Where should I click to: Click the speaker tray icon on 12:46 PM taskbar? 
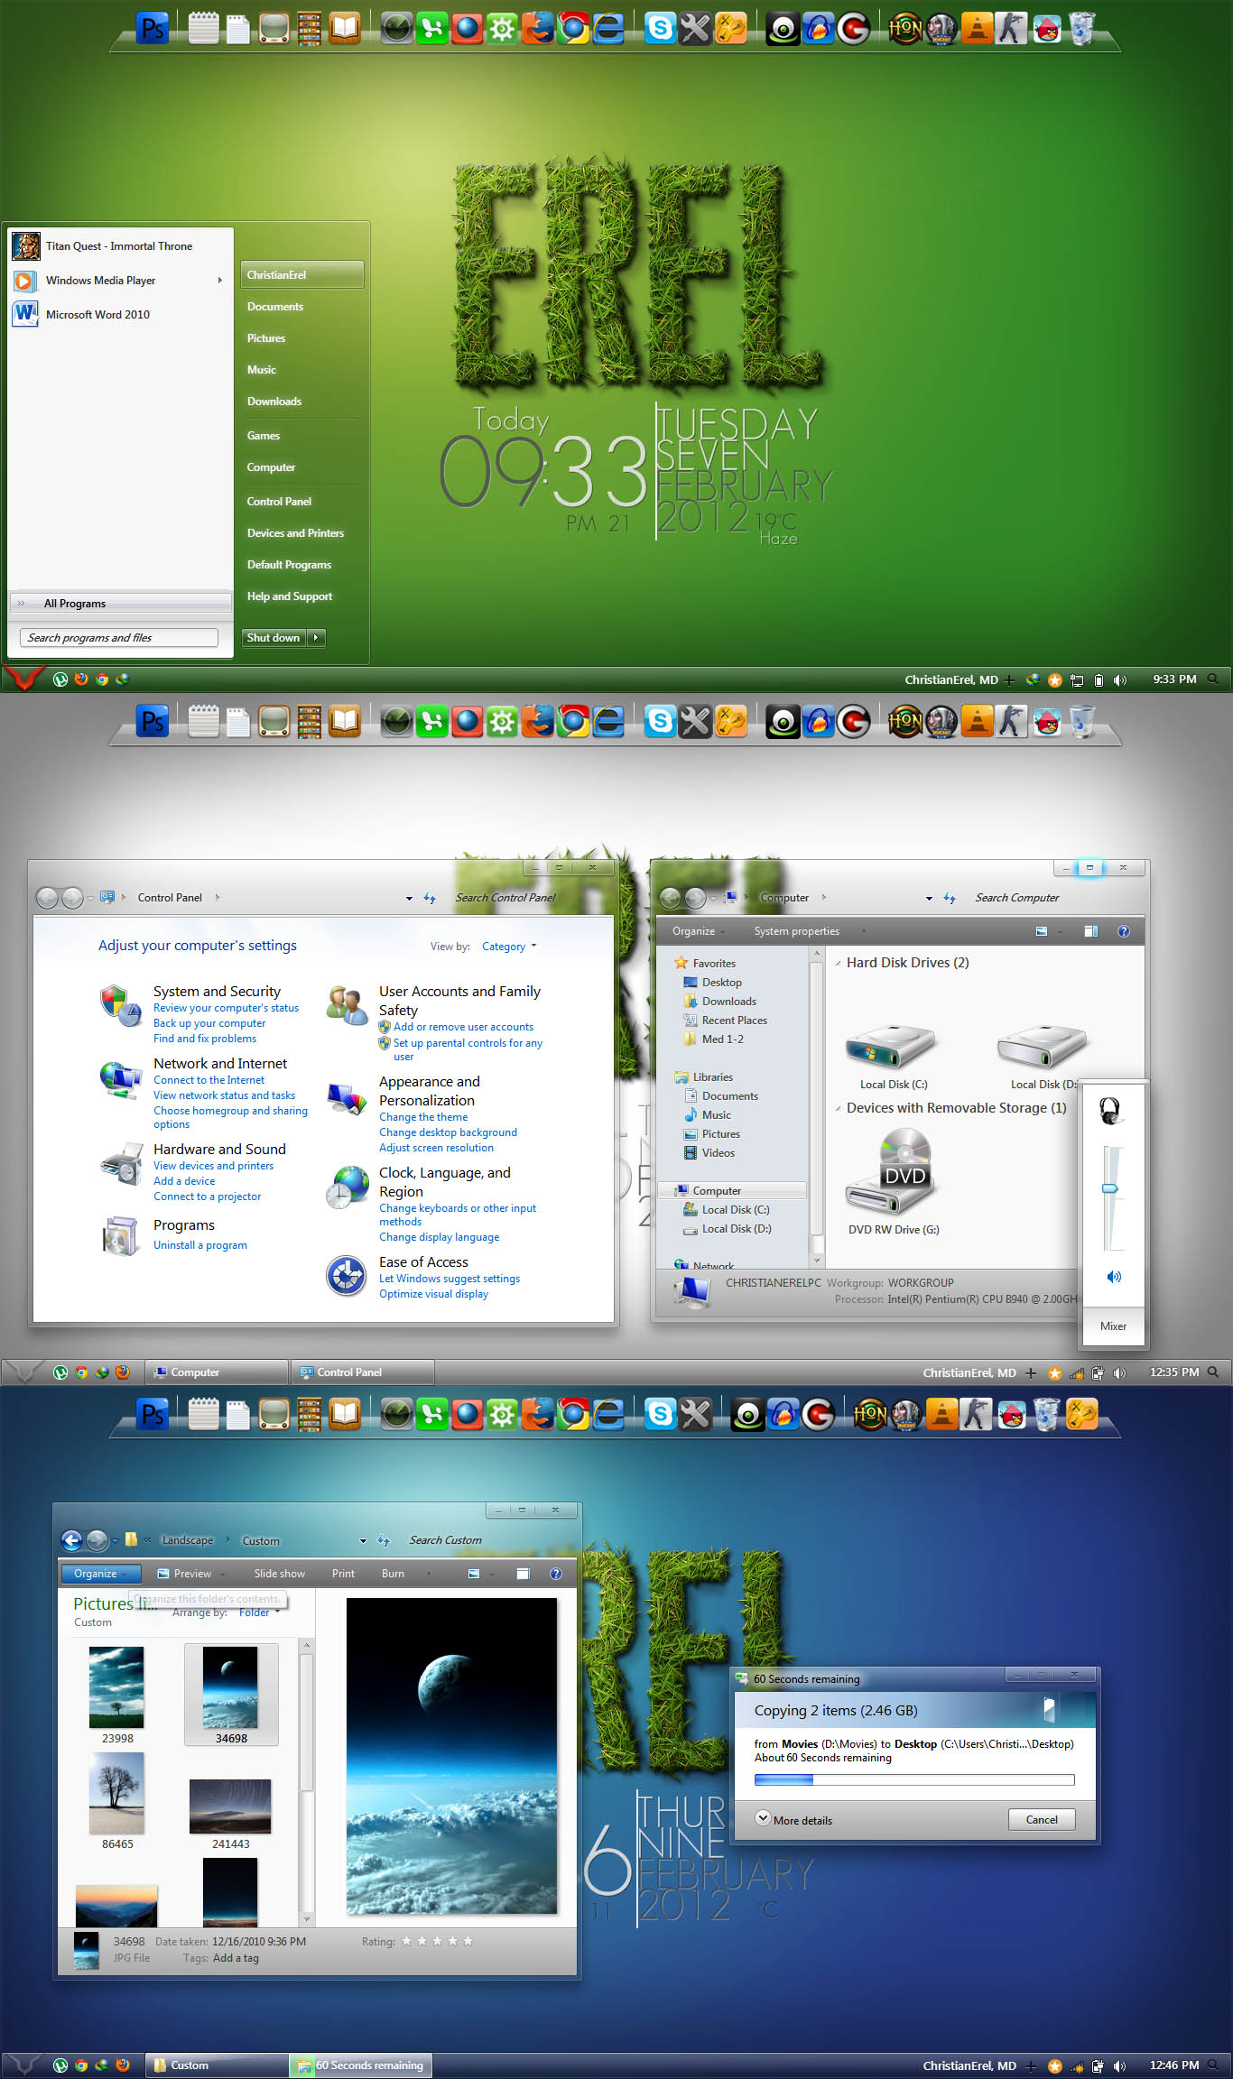click(1119, 2065)
